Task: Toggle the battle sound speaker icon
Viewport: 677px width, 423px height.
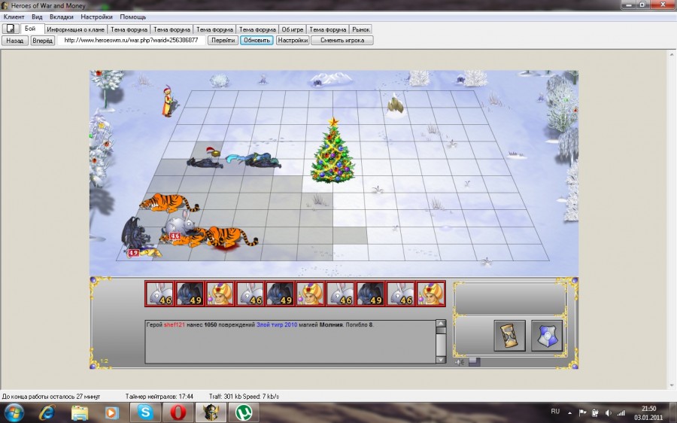Action: pos(460,362)
